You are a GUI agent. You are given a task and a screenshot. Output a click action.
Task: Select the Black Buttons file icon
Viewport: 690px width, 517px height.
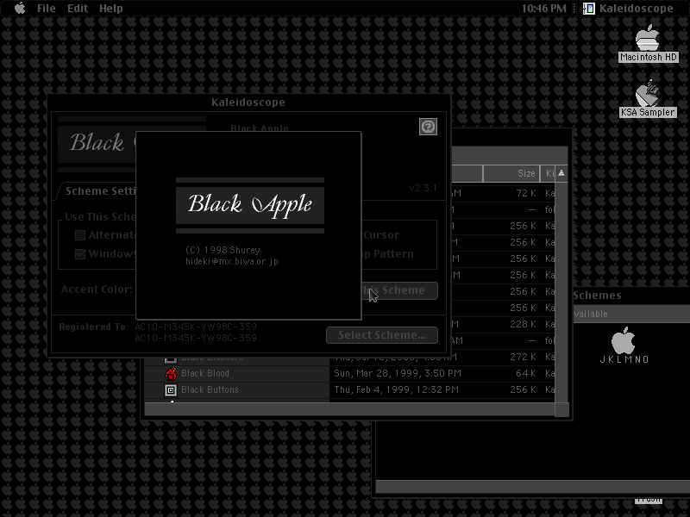pos(171,390)
